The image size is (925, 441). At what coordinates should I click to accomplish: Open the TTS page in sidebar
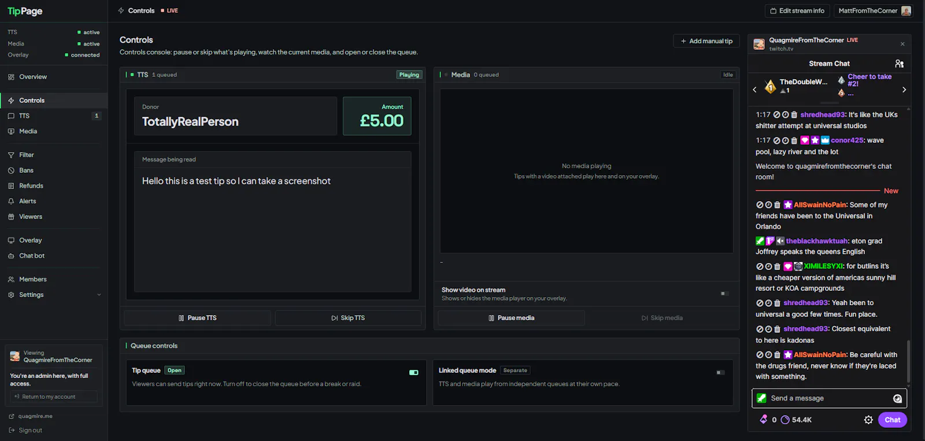pos(54,116)
